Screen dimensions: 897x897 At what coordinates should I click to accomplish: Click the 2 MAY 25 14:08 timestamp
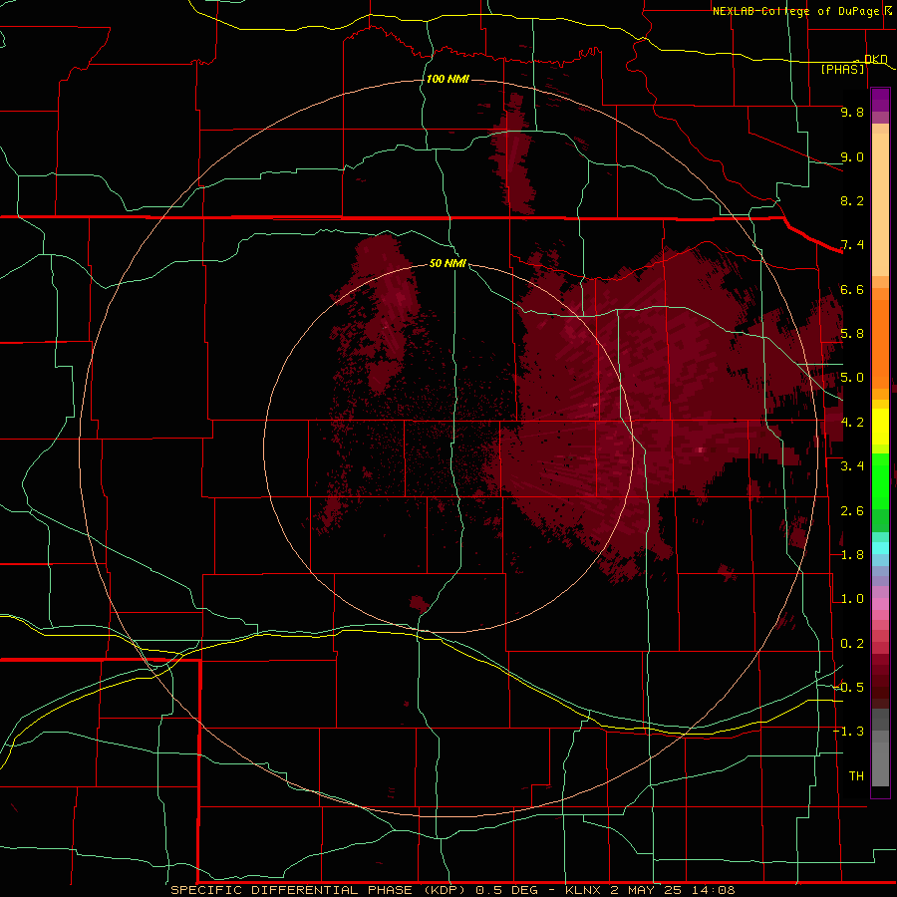pos(673,890)
